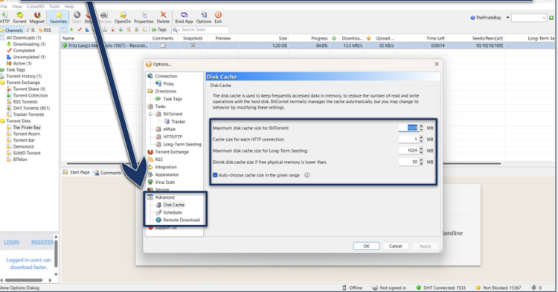This screenshot has width=558, height=292.
Task: Click the OpenDir toolbar icon
Action: tap(123, 17)
